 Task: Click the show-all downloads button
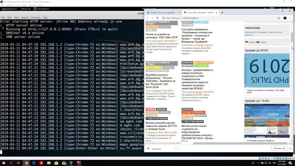point(279,148)
